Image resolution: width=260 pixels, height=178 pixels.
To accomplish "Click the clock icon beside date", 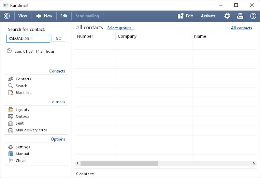I will (9, 51).
